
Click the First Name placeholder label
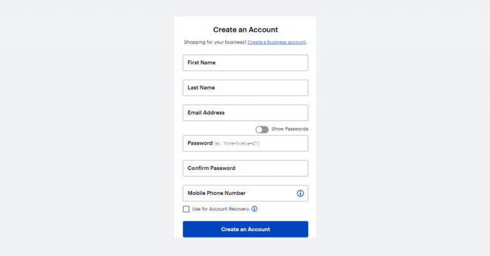coord(201,63)
